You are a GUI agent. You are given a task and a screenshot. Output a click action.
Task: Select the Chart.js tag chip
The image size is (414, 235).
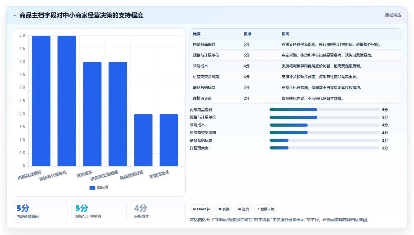[201, 209]
